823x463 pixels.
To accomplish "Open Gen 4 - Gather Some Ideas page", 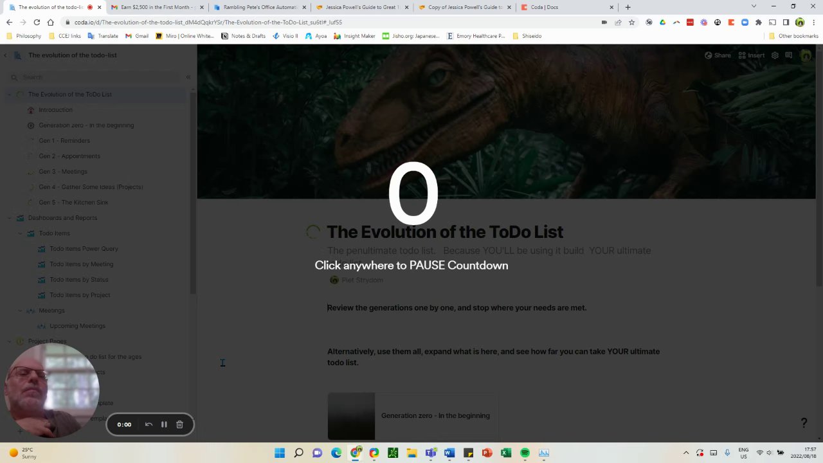I will coord(91,187).
